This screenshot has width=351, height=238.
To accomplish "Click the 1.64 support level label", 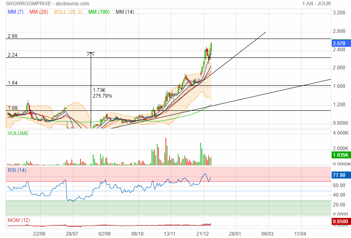I will 13,83.
